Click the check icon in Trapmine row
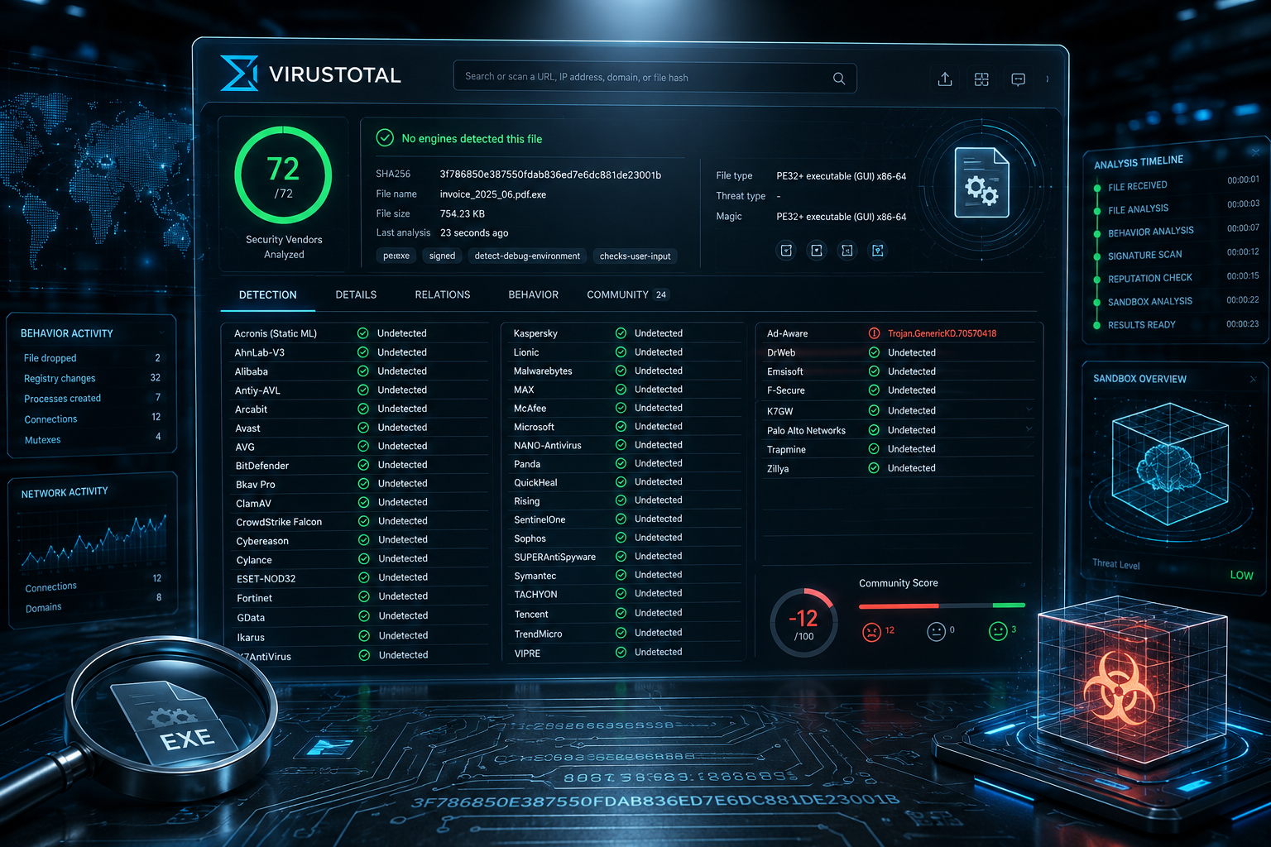This screenshot has width=1271, height=847. pos(874,449)
